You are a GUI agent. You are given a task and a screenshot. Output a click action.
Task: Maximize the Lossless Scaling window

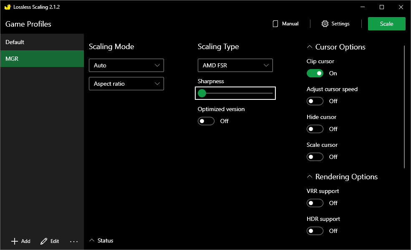pos(381,7)
